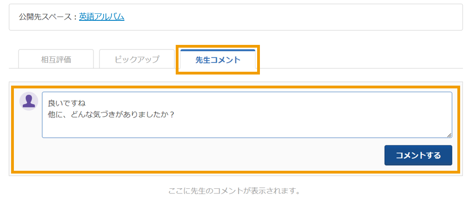Submit with the コメントする button
The image size is (468, 199).
[418, 155]
